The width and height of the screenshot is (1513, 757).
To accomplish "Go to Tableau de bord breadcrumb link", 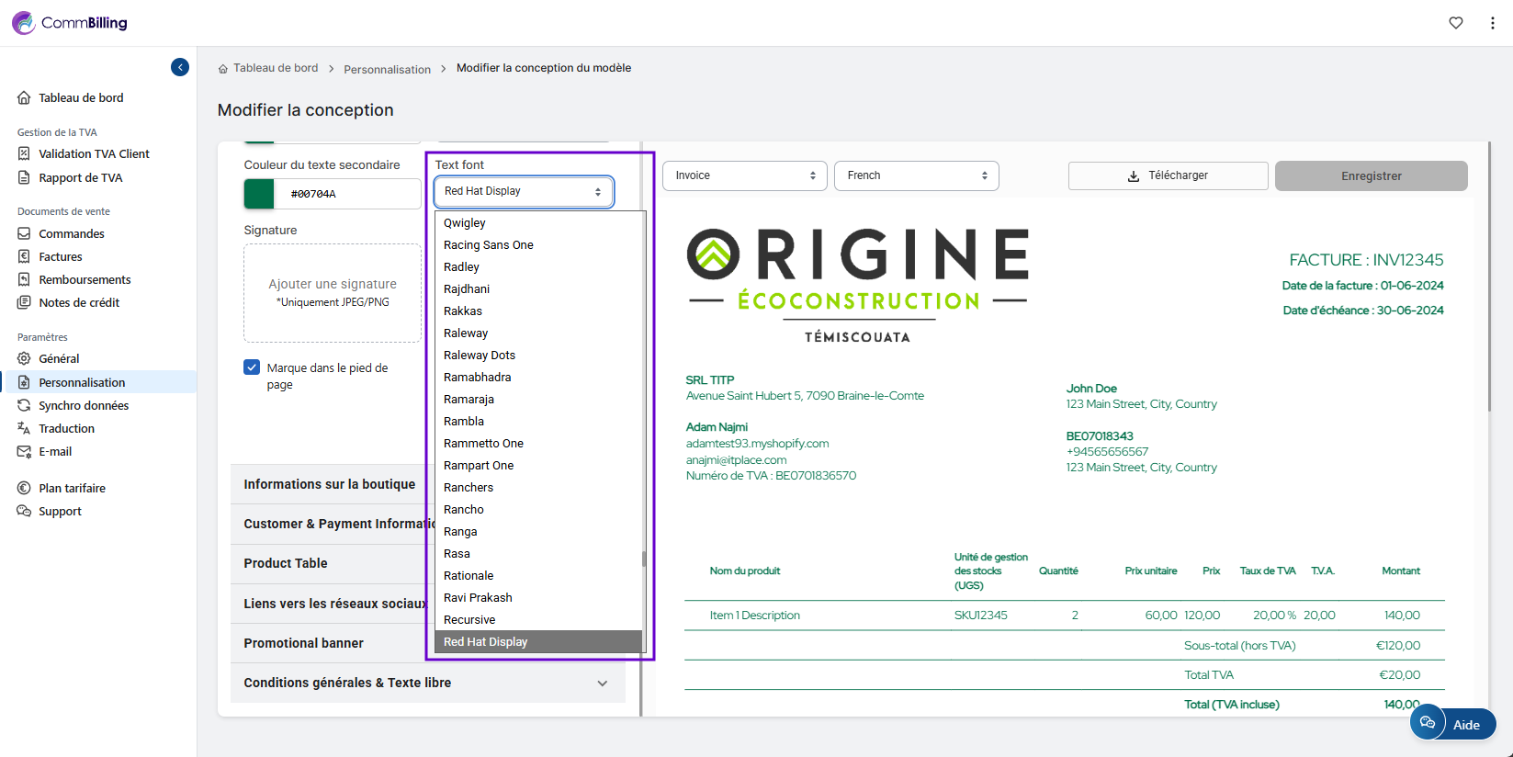I will [x=275, y=68].
